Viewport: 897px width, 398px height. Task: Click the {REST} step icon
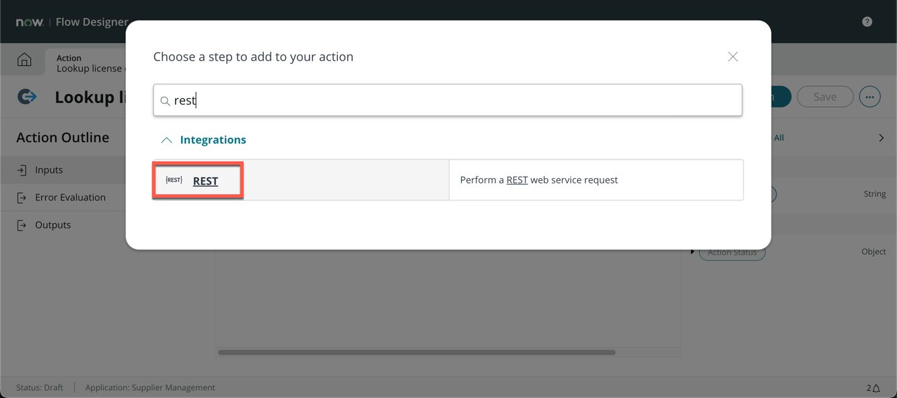coord(174,180)
